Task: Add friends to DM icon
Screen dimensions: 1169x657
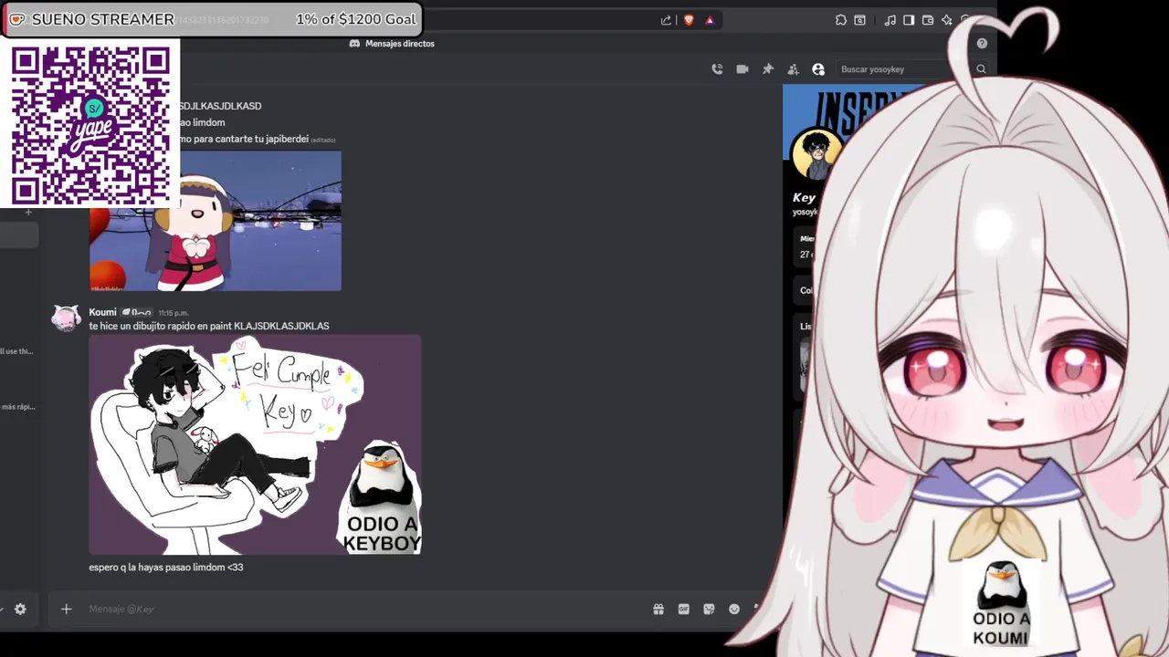Action: 793,69
